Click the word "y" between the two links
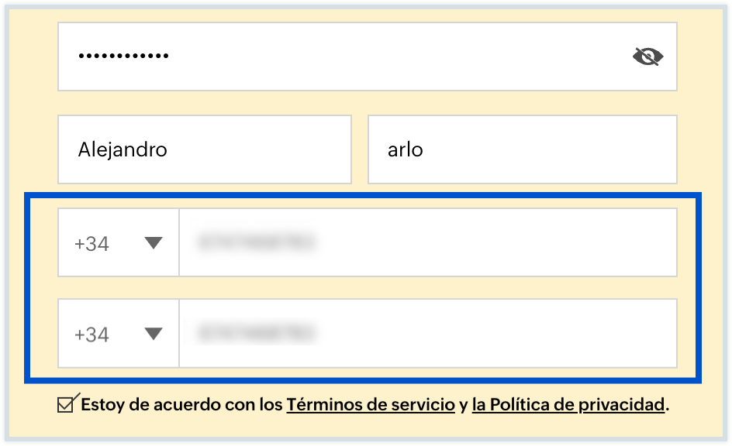Screen dimensions: 732x446 (463, 404)
